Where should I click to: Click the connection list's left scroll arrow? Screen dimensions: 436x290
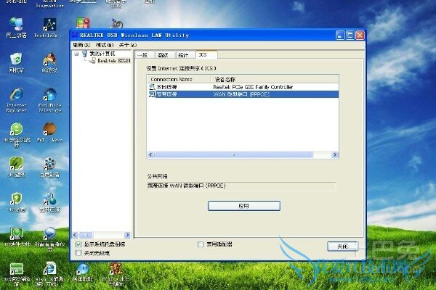150,154
